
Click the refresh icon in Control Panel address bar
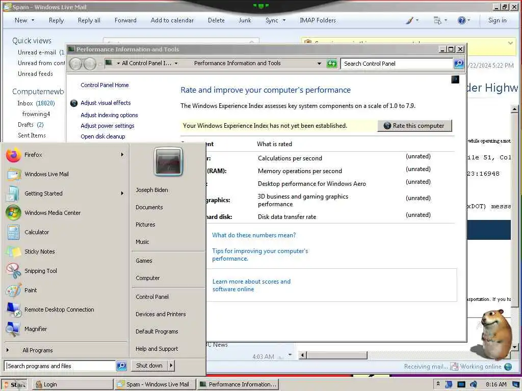[332, 64]
